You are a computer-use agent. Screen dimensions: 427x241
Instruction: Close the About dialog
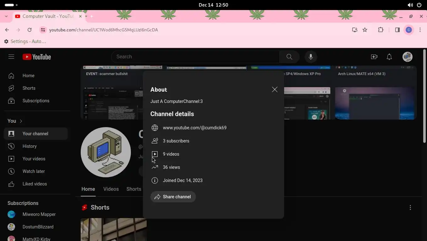[275, 89]
